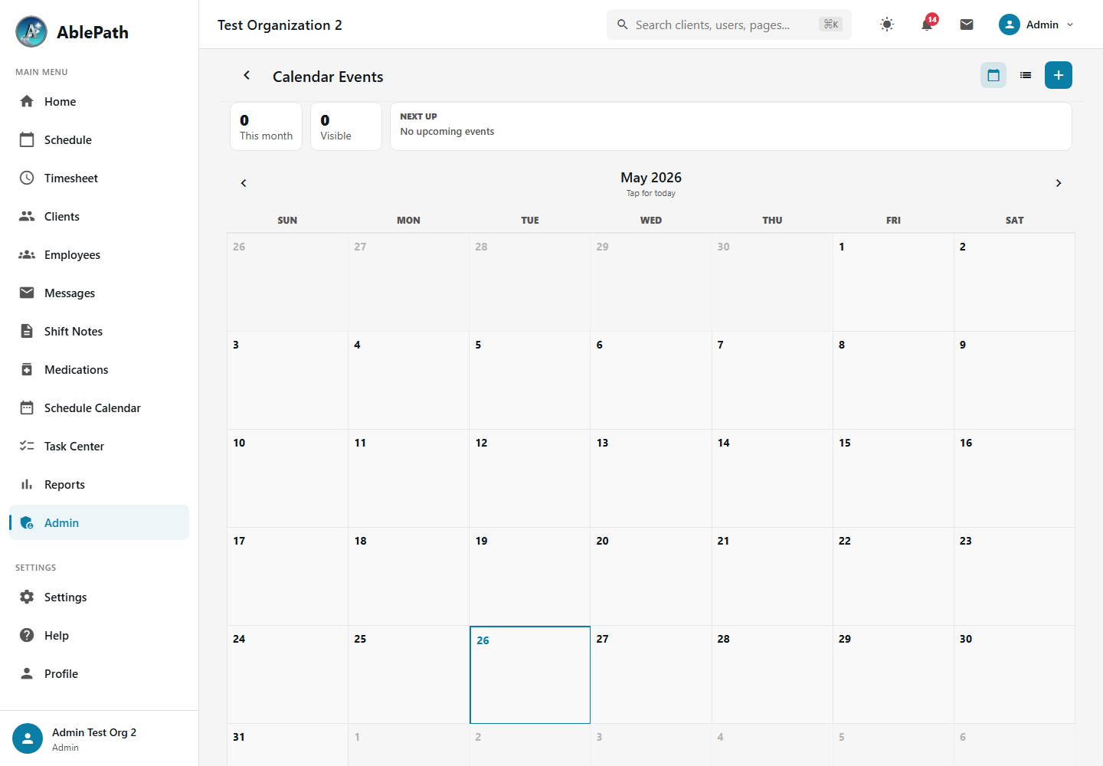Open Clients section
Viewport: 1103px width, 766px height.
tap(99, 216)
